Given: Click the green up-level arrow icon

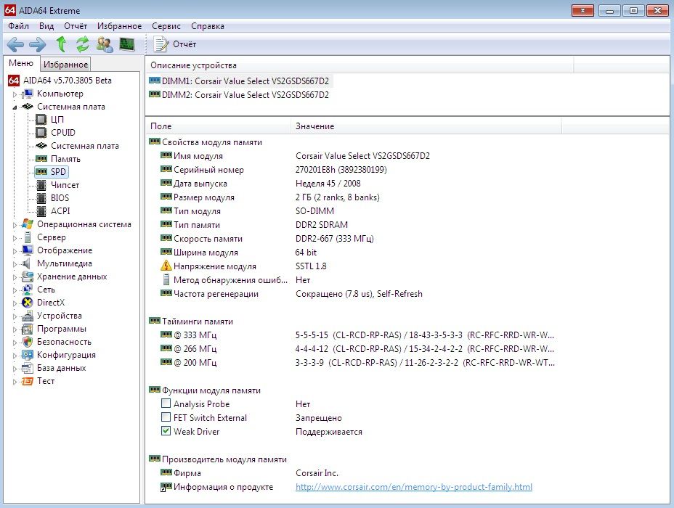Looking at the screenshot, I should tap(61, 44).
